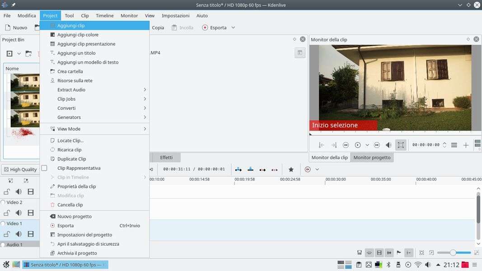Click the High Quality button
482x271 pixels.
(20, 169)
